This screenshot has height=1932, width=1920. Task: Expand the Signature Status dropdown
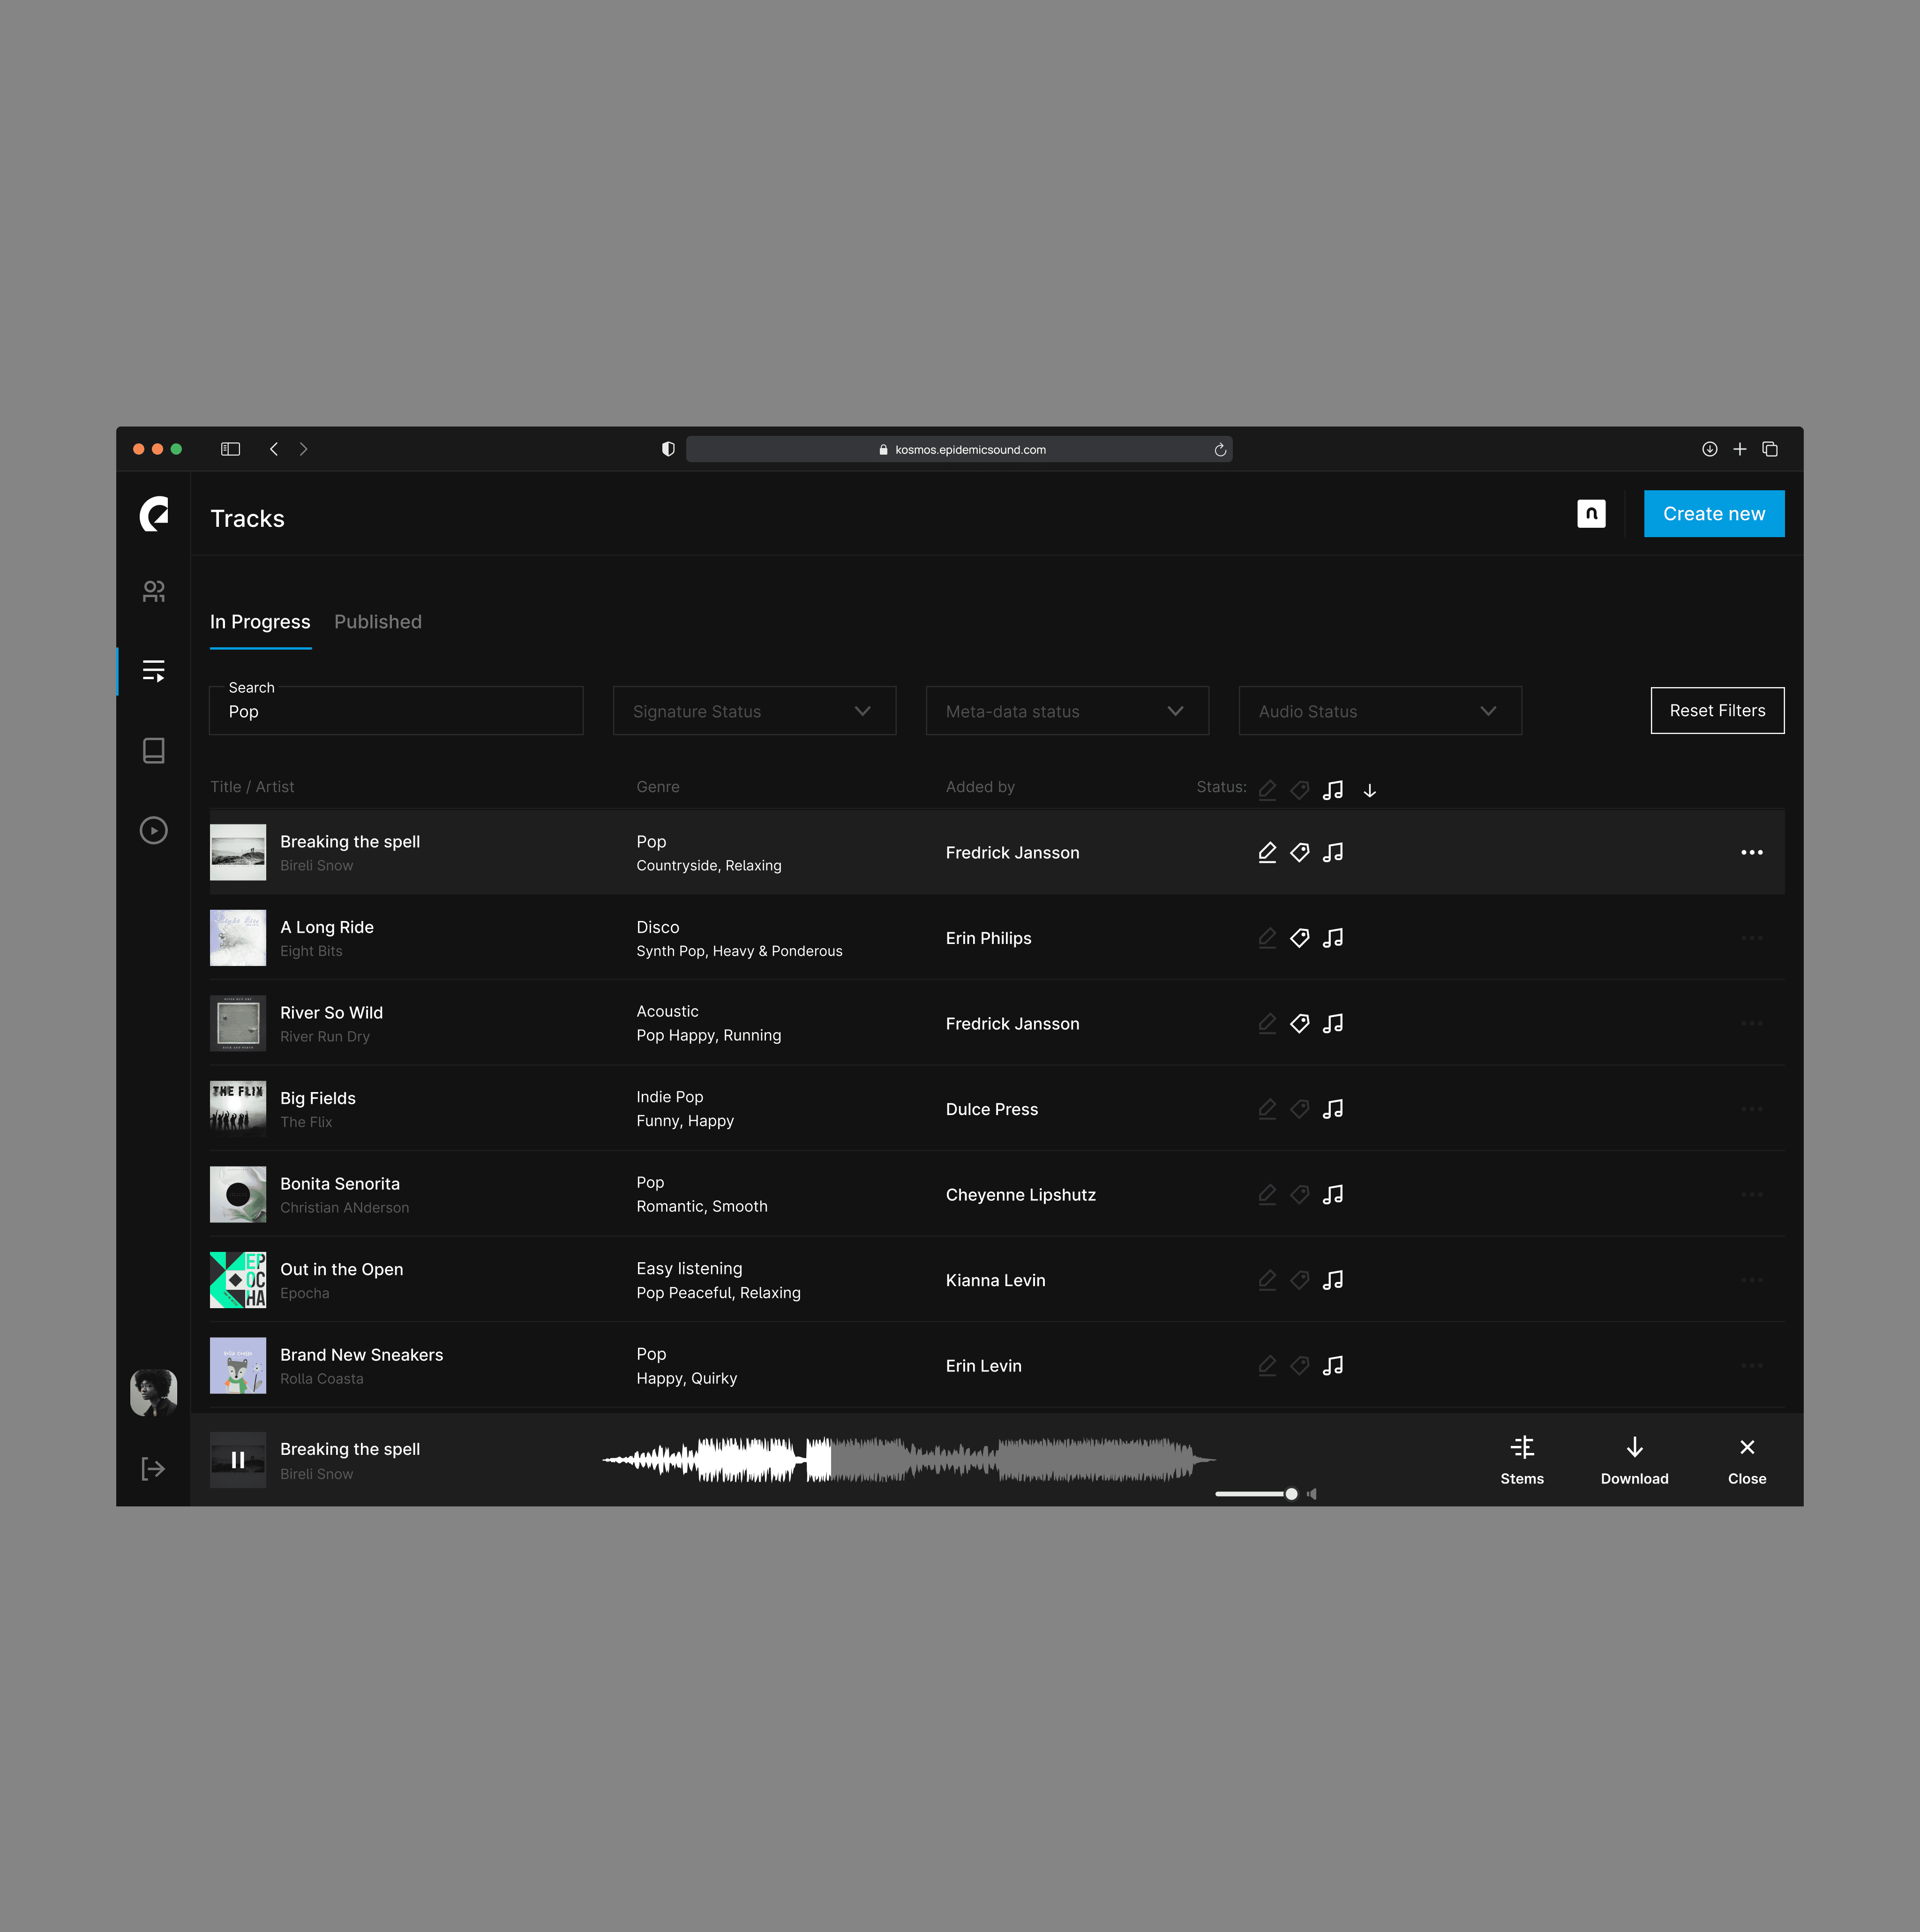coord(754,711)
